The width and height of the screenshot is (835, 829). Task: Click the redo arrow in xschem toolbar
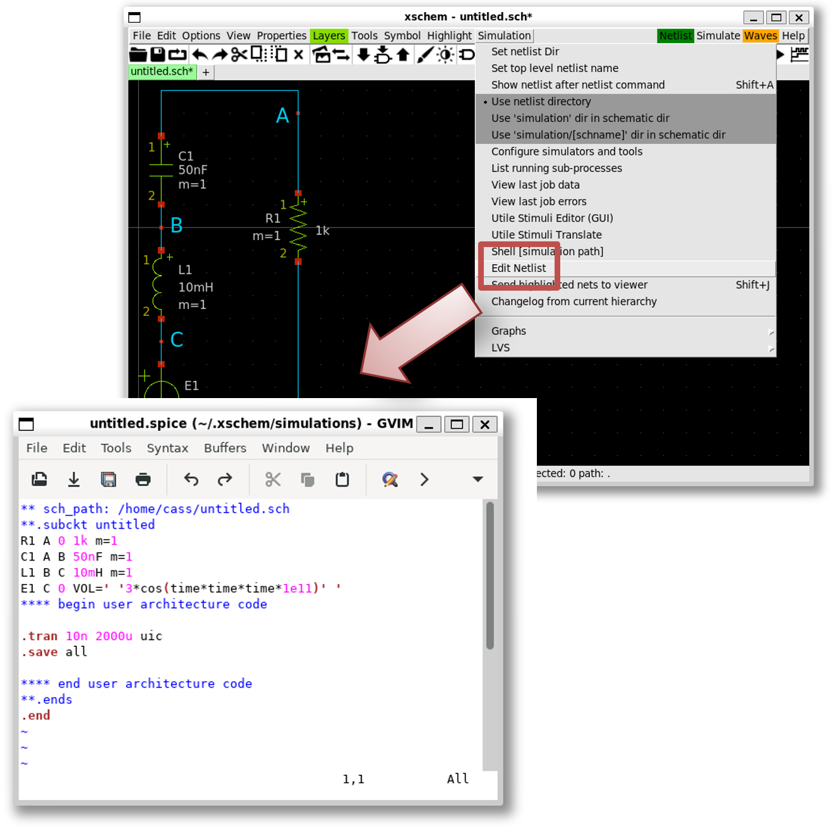tap(220, 55)
